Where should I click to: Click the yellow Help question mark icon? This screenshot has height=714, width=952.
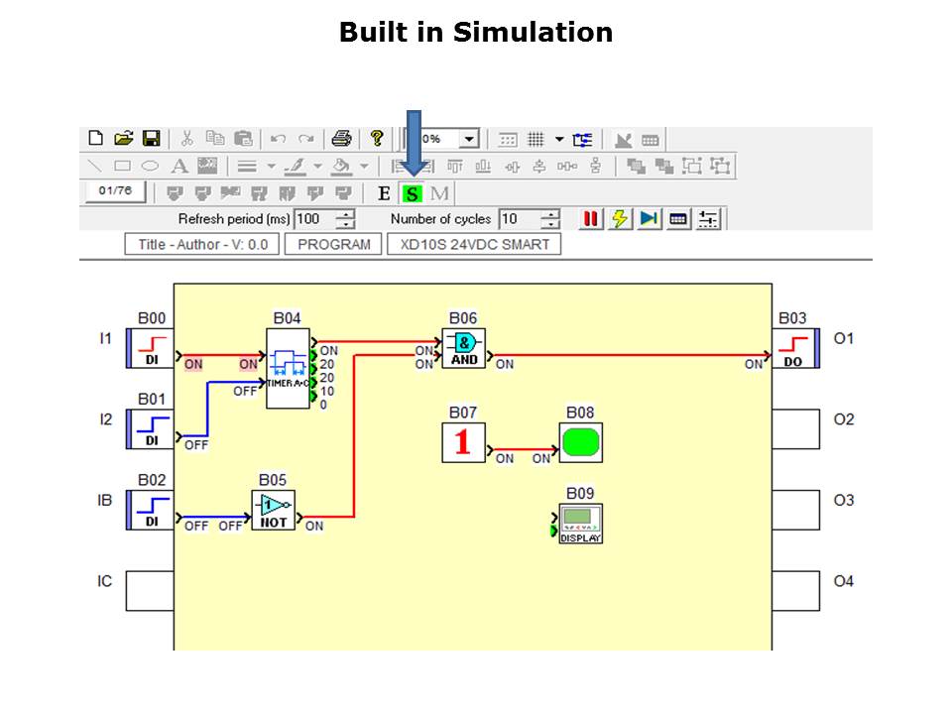point(377,139)
